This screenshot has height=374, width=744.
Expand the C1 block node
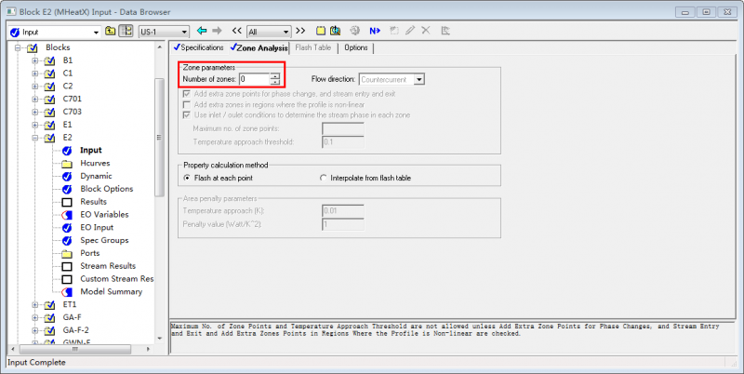(x=35, y=73)
